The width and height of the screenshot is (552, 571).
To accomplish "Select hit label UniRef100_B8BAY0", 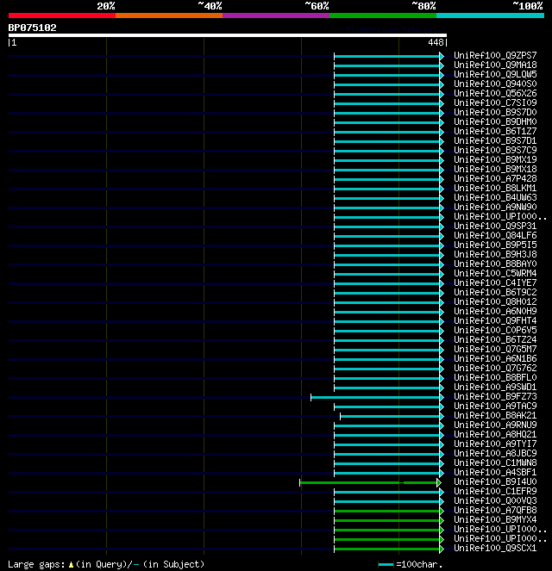I will (495, 264).
